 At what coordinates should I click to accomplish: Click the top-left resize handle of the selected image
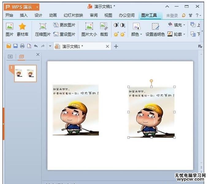pyautogui.click(x=128, y=87)
